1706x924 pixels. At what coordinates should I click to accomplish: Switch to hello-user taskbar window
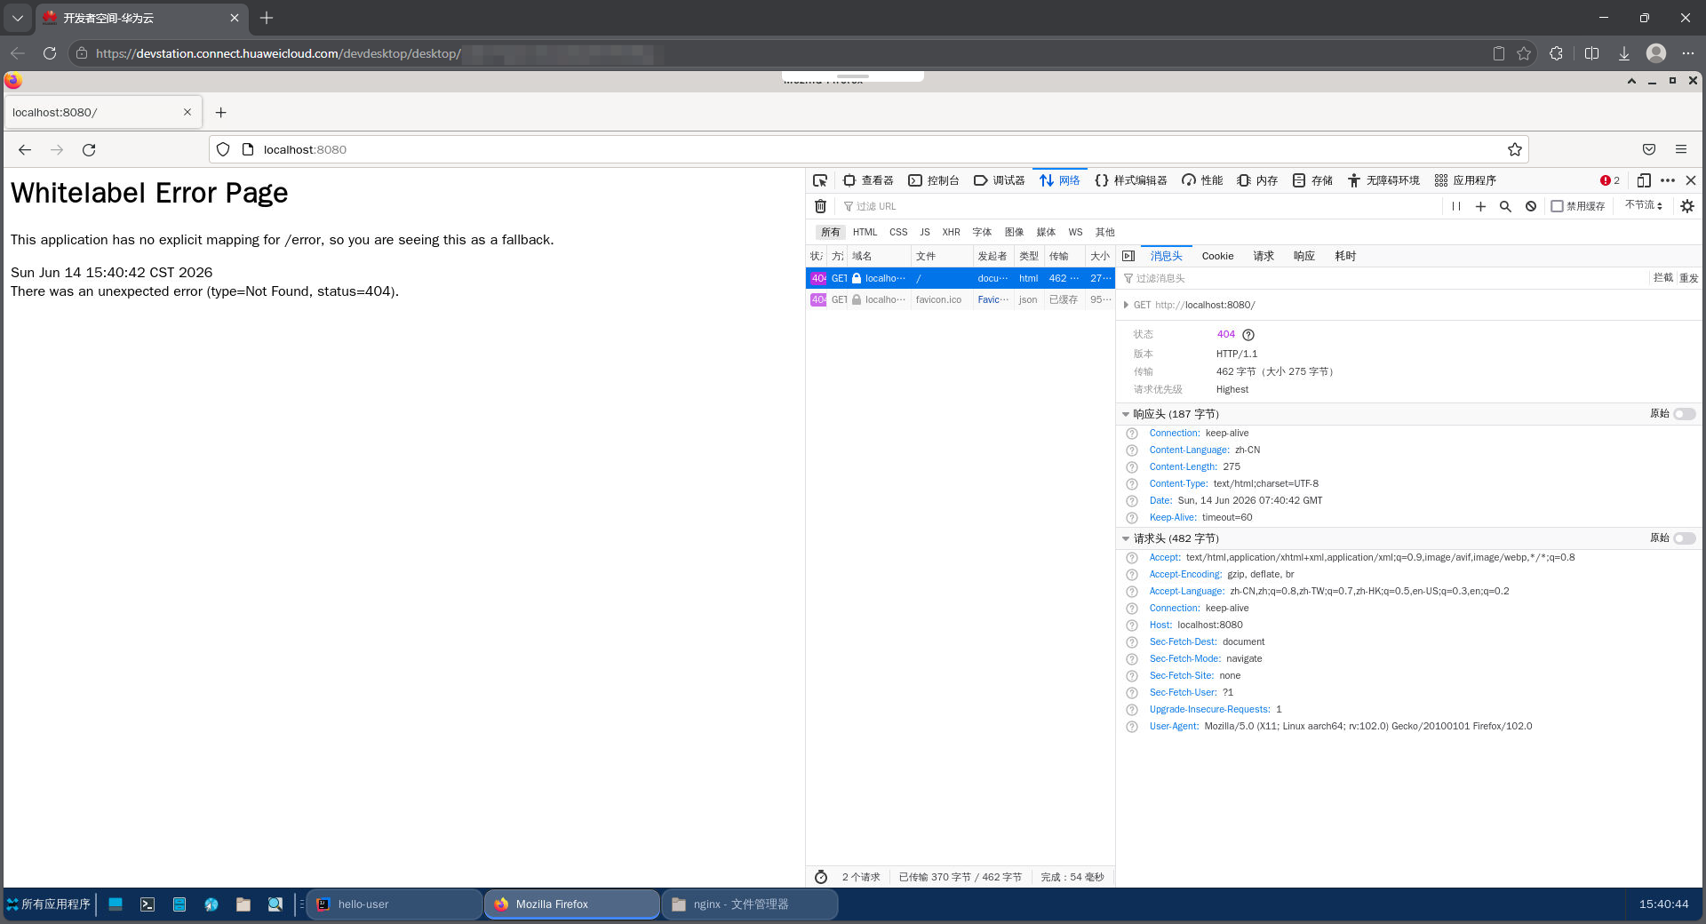click(x=395, y=904)
